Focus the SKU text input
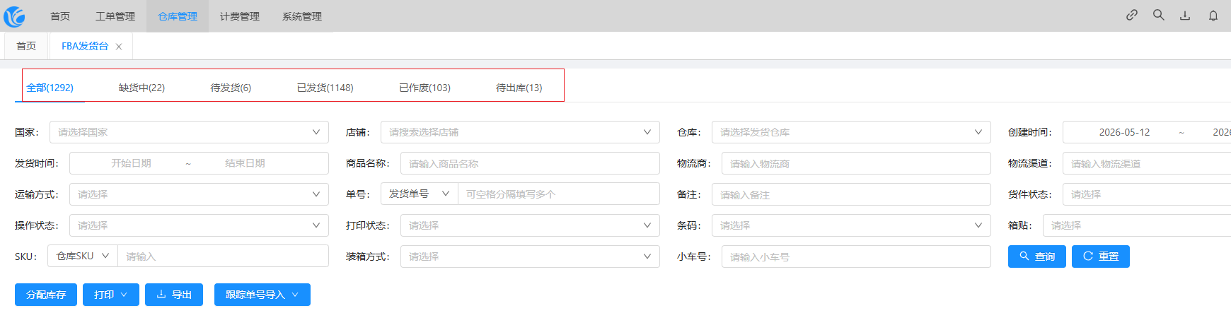The height and width of the screenshot is (313, 1231). 223,256
